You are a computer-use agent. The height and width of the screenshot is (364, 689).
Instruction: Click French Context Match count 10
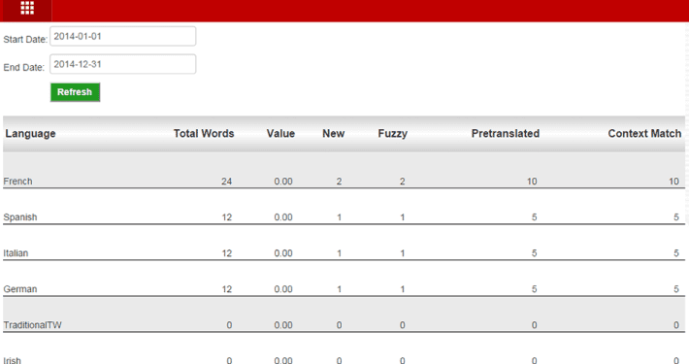pos(673,182)
